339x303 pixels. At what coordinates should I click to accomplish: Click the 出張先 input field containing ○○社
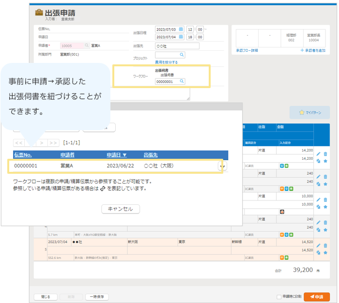click(x=177, y=46)
